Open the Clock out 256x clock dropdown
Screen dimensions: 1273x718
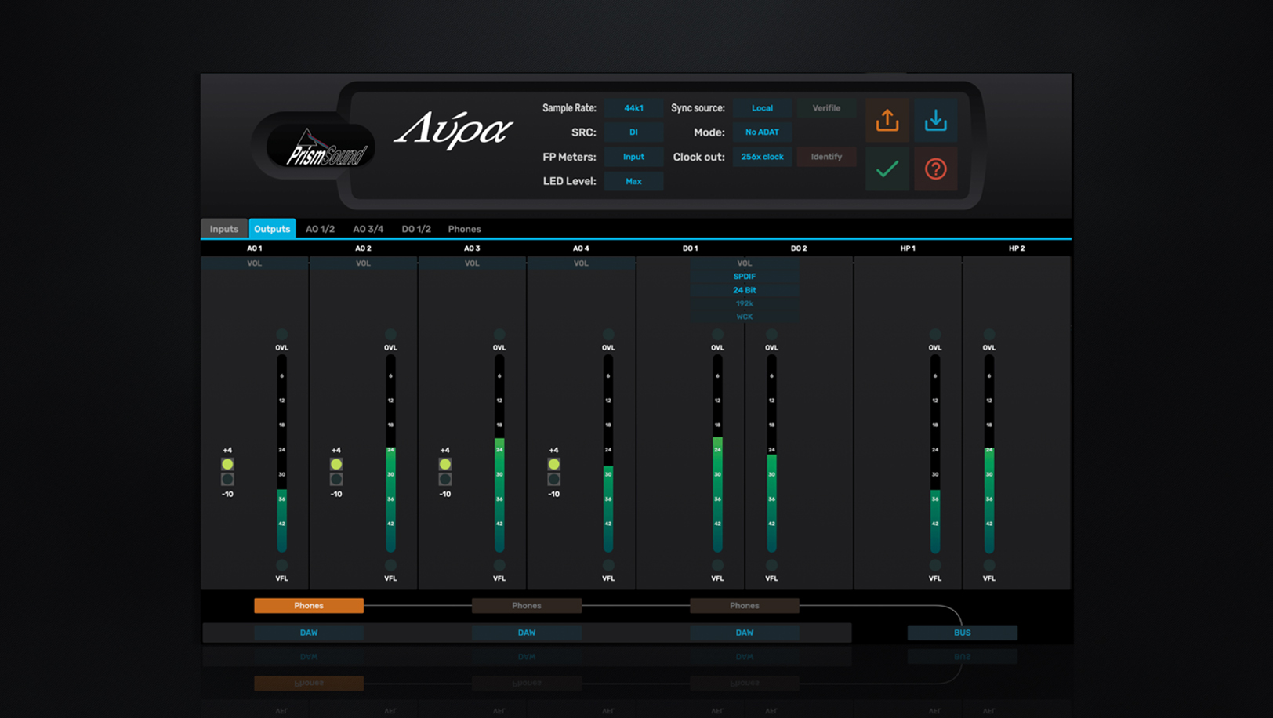762,157
